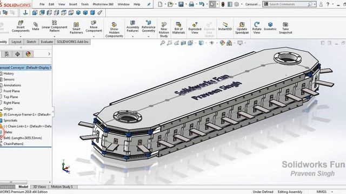The width and height of the screenshot is (346, 194).
Task: Insert a Bill of Materials
Action: [178, 27]
